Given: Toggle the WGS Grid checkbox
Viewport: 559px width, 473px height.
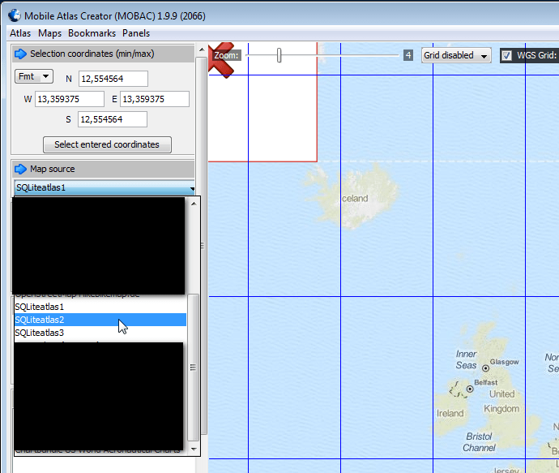Looking at the screenshot, I should coord(506,55).
